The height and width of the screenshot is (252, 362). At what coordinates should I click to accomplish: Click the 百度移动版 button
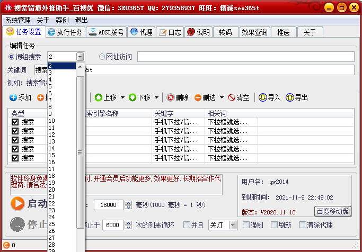(x=333, y=211)
